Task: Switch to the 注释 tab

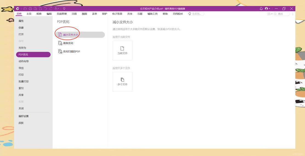Action: click(x=74, y=14)
